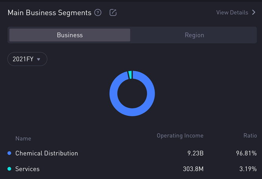Click the small arrow in 2021FY selector

(39, 60)
